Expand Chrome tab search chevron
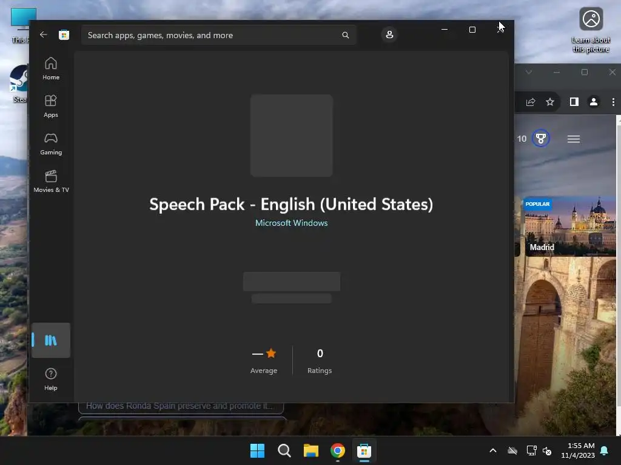The image size is (621, 465). [529, 72]
